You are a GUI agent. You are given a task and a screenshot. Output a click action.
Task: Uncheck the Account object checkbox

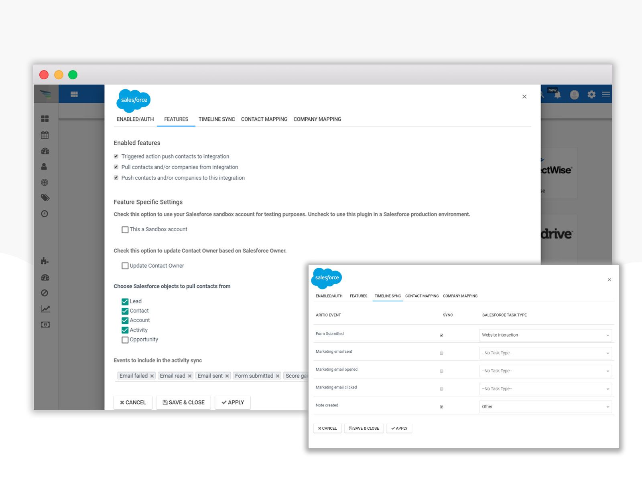[x=125, y=320]
